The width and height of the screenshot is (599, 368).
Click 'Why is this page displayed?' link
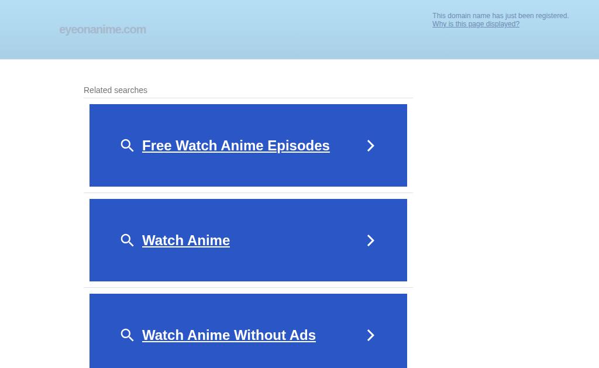tap(476, 24)
